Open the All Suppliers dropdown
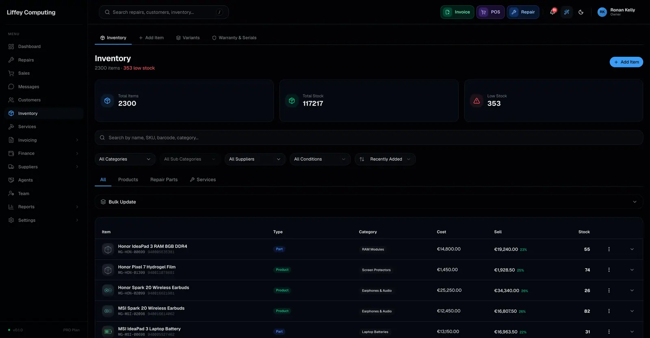The image size is (650, 338). point(255,159)
